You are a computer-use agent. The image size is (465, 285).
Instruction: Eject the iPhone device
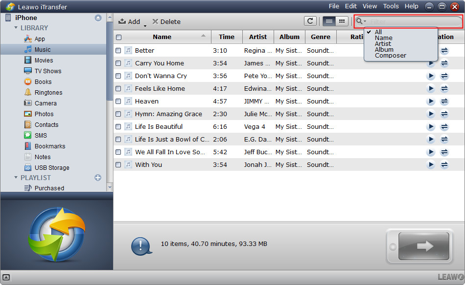(x=98, y=18)
